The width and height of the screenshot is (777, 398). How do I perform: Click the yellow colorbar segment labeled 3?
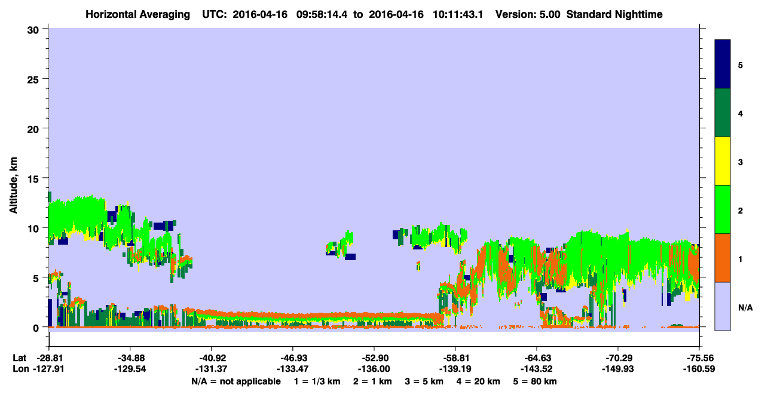(723, 161)
